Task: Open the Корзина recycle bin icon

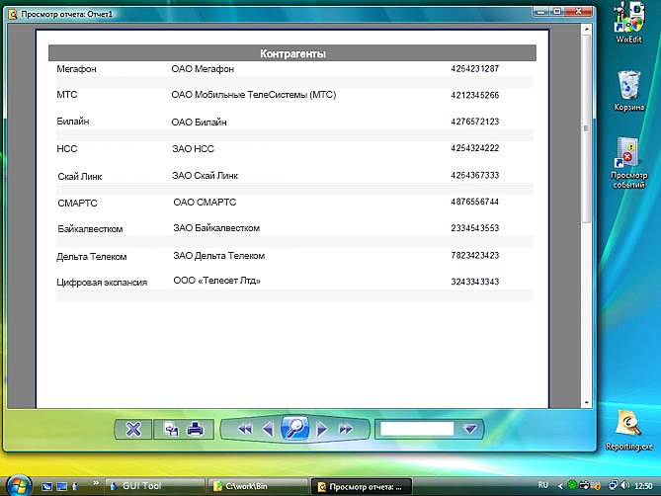Action: 629,91
